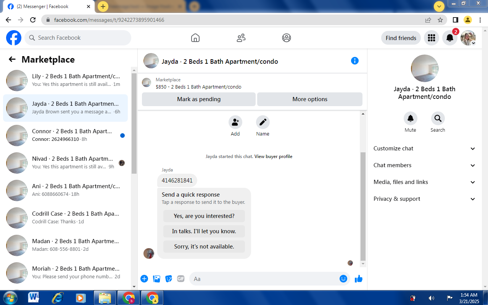
Task: Share this page icon in address bar
Action: tap(428, 20)
